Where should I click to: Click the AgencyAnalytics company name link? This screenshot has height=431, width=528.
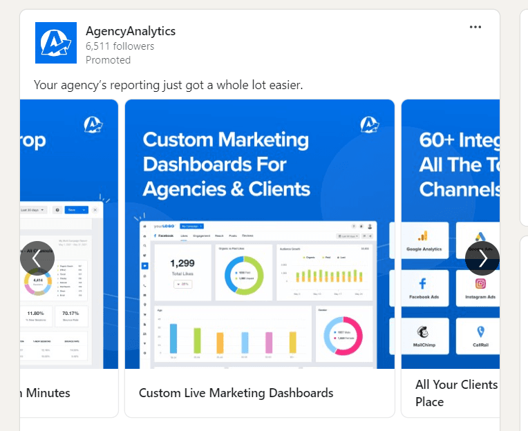point(131,31)
